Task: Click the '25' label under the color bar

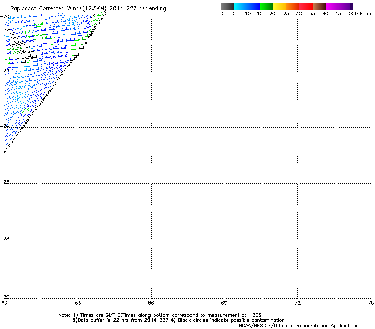Action: coord(286,14)
